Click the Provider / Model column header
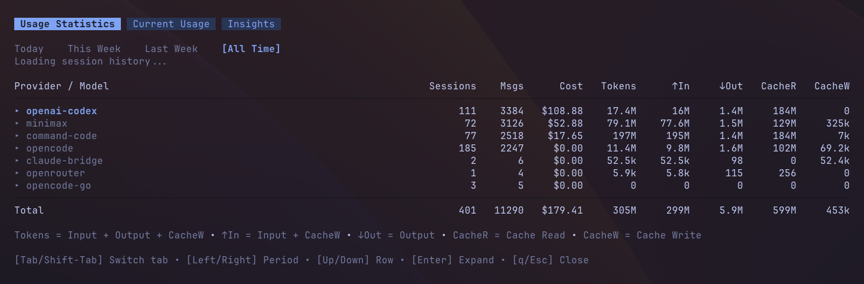The width and height of the screenshot is (864, 284). [62, 86]
